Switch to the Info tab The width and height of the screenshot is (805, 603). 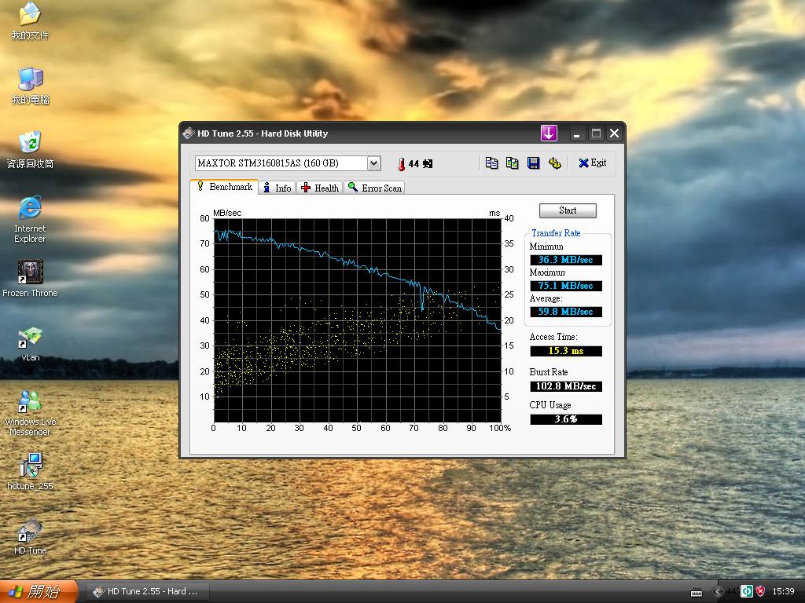(x=277, y=188)
